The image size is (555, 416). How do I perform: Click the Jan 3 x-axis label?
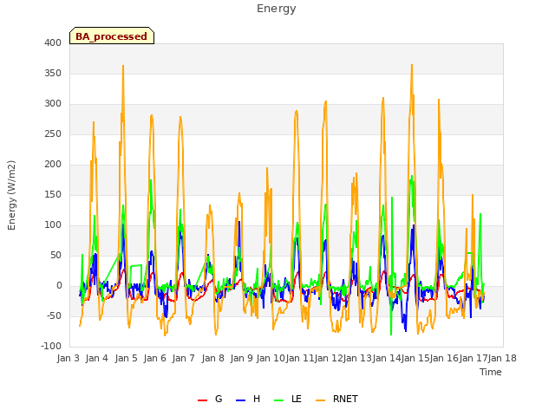pyautogui.click(x=69, y=358)
